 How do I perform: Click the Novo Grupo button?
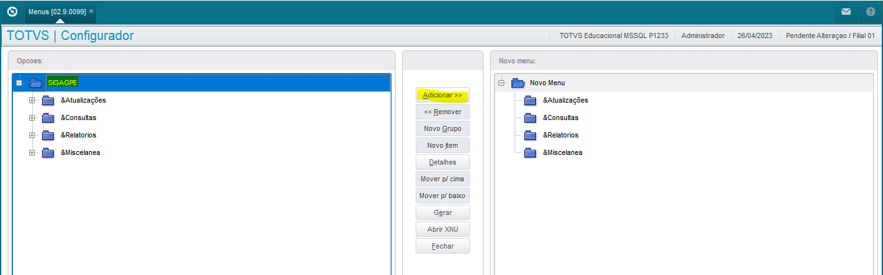click(443, 128)
